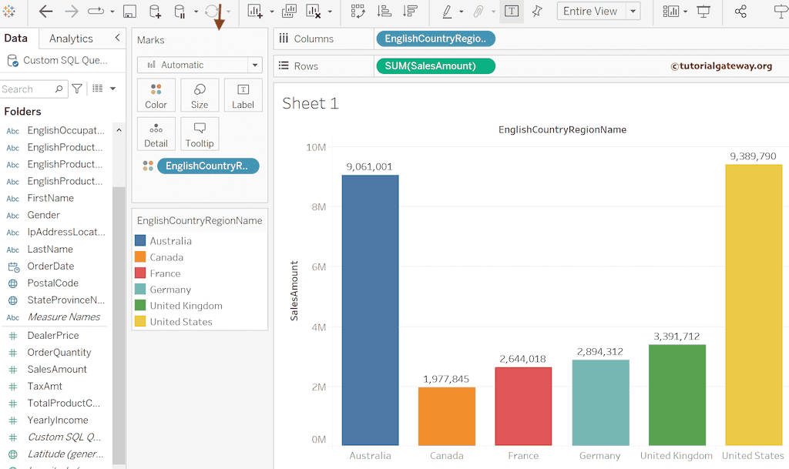Click the Size mark icon

(199, 95)
